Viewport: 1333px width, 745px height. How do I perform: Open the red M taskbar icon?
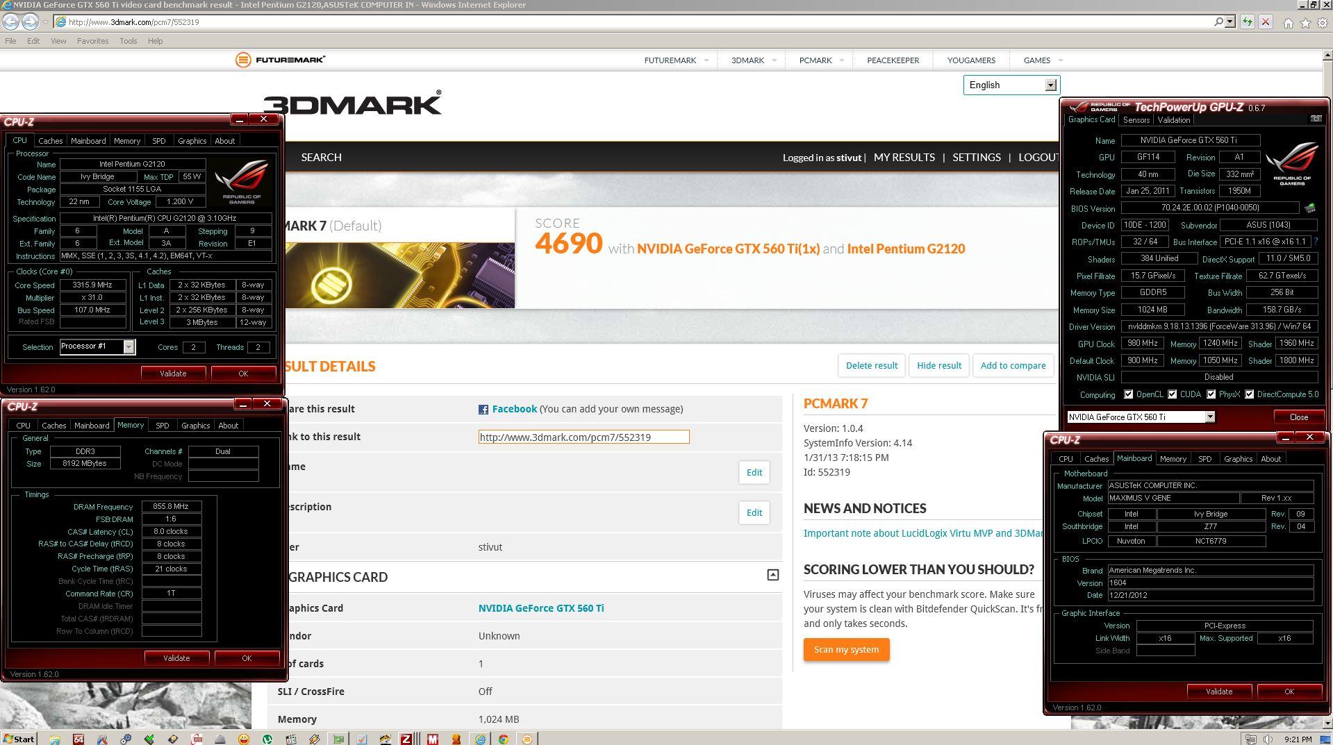click(x=433, y=739)
